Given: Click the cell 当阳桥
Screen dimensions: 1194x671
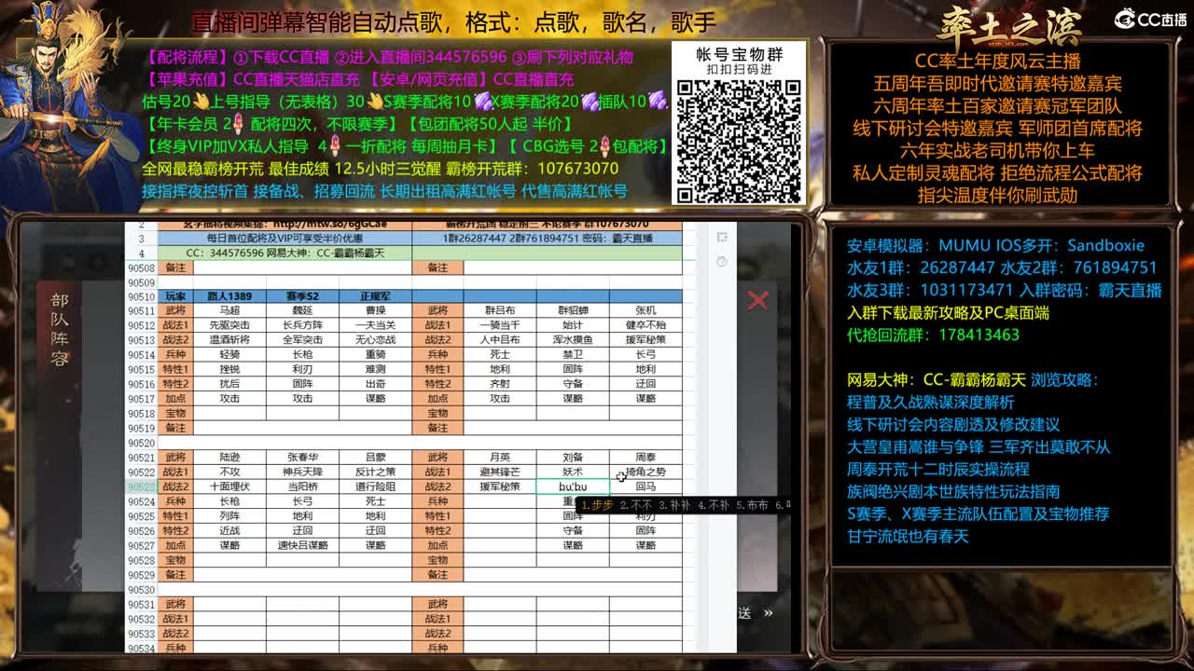Looking at the screenshot, I should click(x=302, y=486).
